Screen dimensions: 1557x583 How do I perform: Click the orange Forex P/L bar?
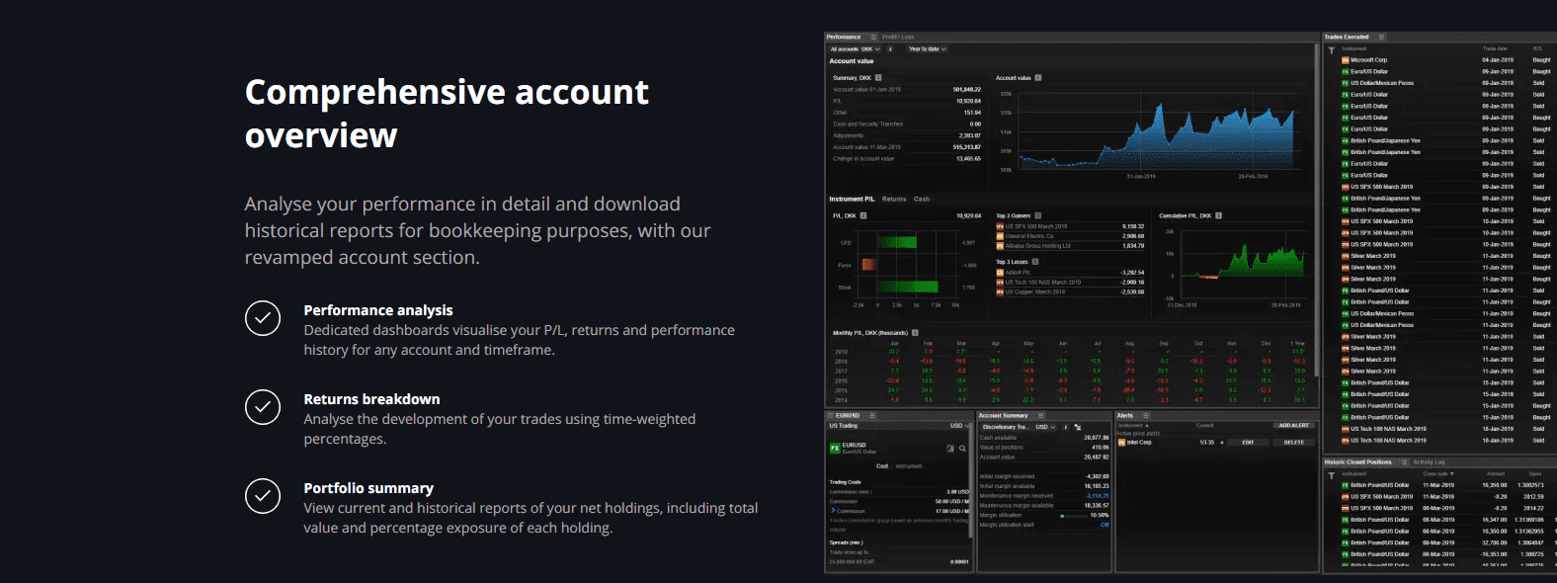pyautogui.click(x=868, y=265)
